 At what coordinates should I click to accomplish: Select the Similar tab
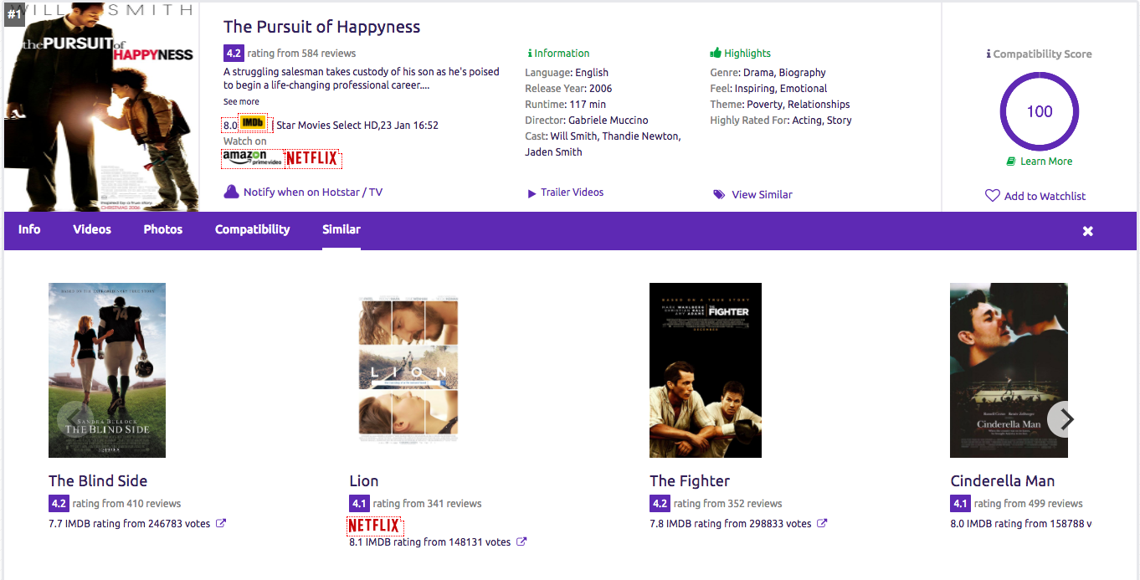click(341, 229)
